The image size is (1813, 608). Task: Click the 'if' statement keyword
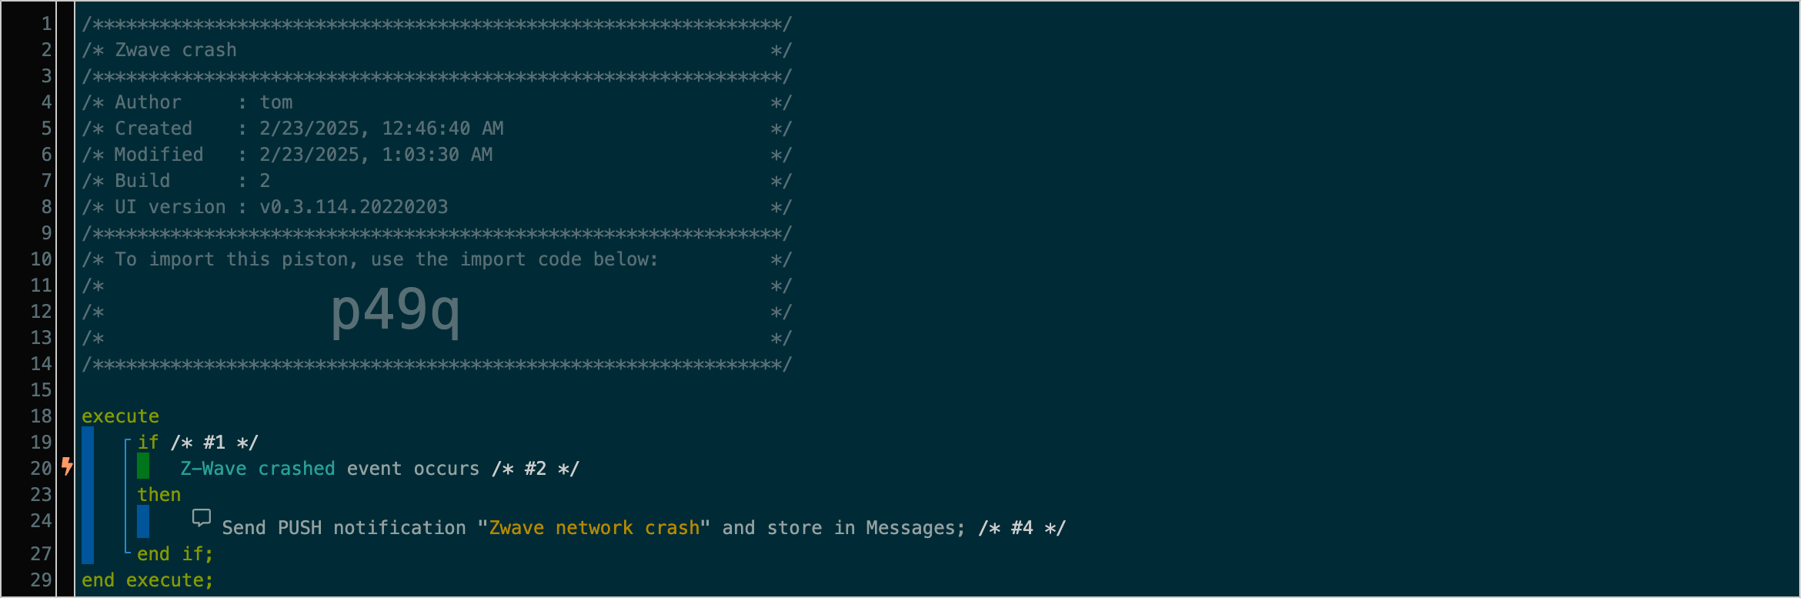(148, 443)
